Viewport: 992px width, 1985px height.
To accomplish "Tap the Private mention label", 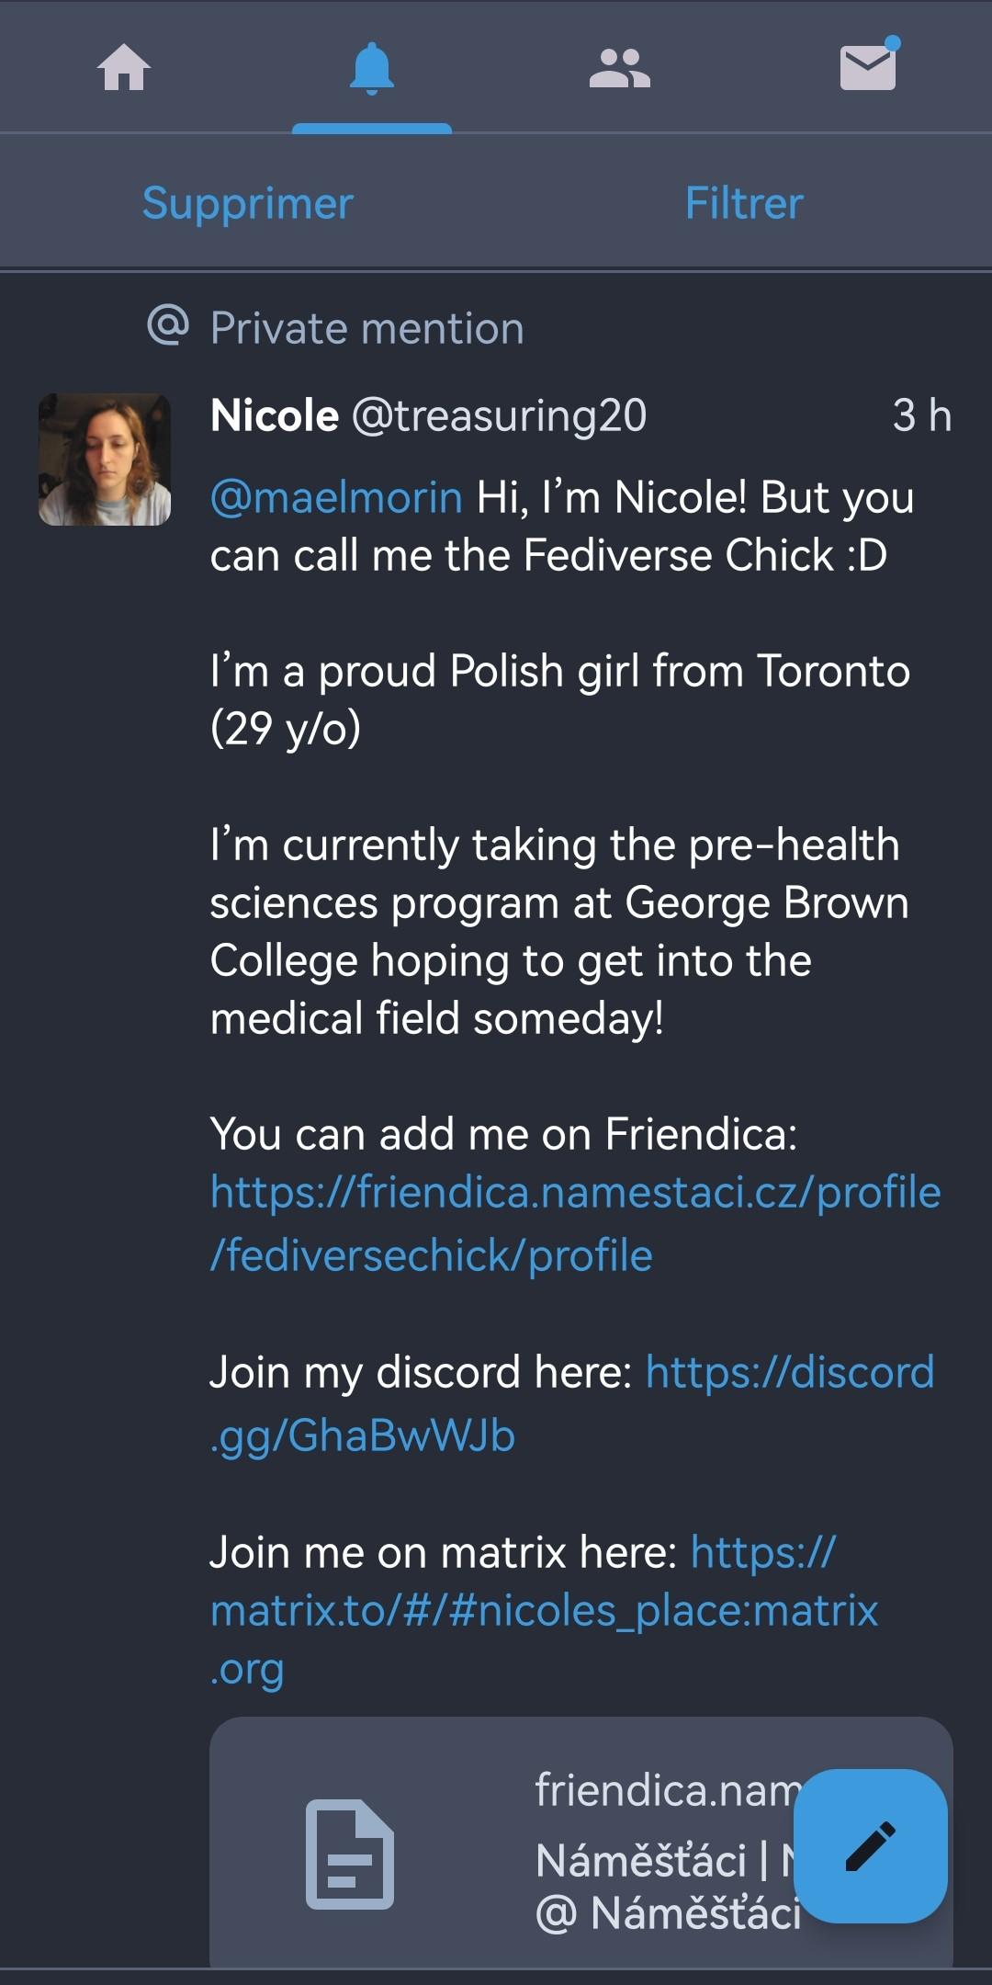I will pos(367,328).
